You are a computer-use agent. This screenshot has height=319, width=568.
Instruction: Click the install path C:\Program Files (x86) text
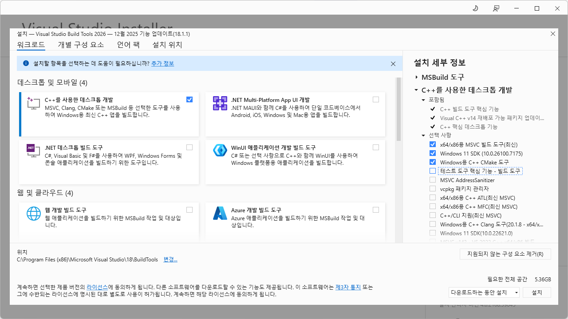click(87, 260)
